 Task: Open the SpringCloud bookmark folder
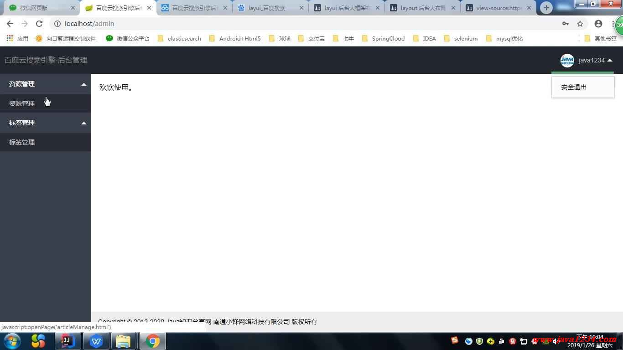point(383,38)
